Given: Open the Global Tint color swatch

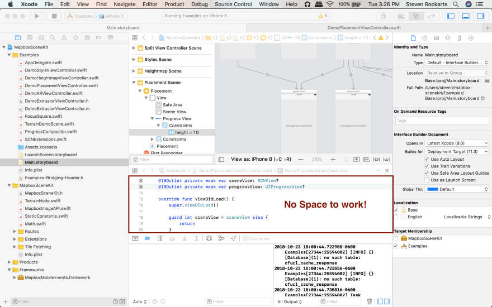Looking at the screenshot, I should tap(433, 189).
